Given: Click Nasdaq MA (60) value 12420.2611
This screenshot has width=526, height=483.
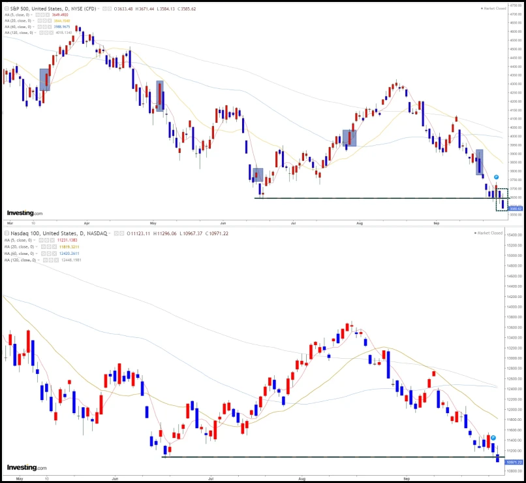Looking at the screenshot, I should click(69, 254).
